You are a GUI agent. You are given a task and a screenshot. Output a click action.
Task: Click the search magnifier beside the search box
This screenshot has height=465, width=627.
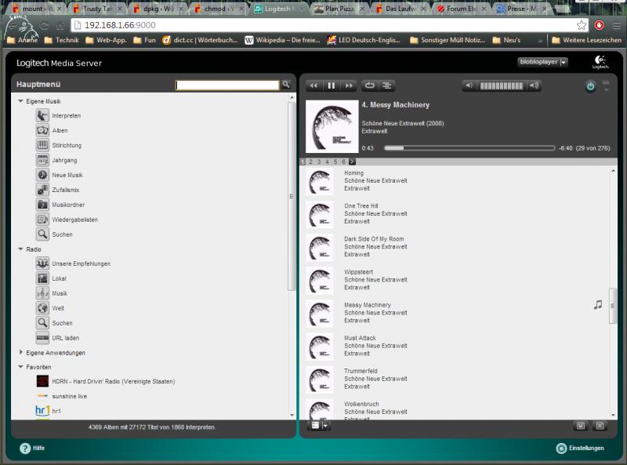[286, 85]
